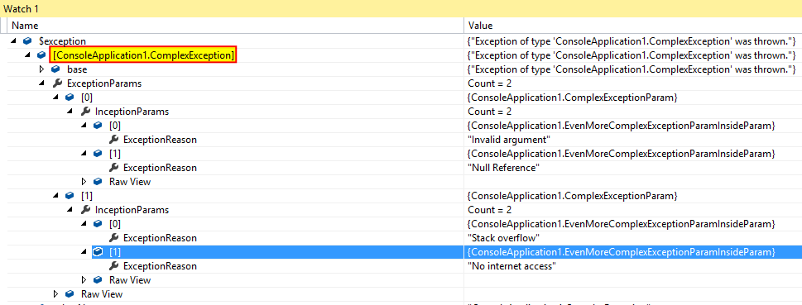Click the cube icon of Raw View under "Null Reference"
This screenshot has width=802, height=305.
(98, 181)
